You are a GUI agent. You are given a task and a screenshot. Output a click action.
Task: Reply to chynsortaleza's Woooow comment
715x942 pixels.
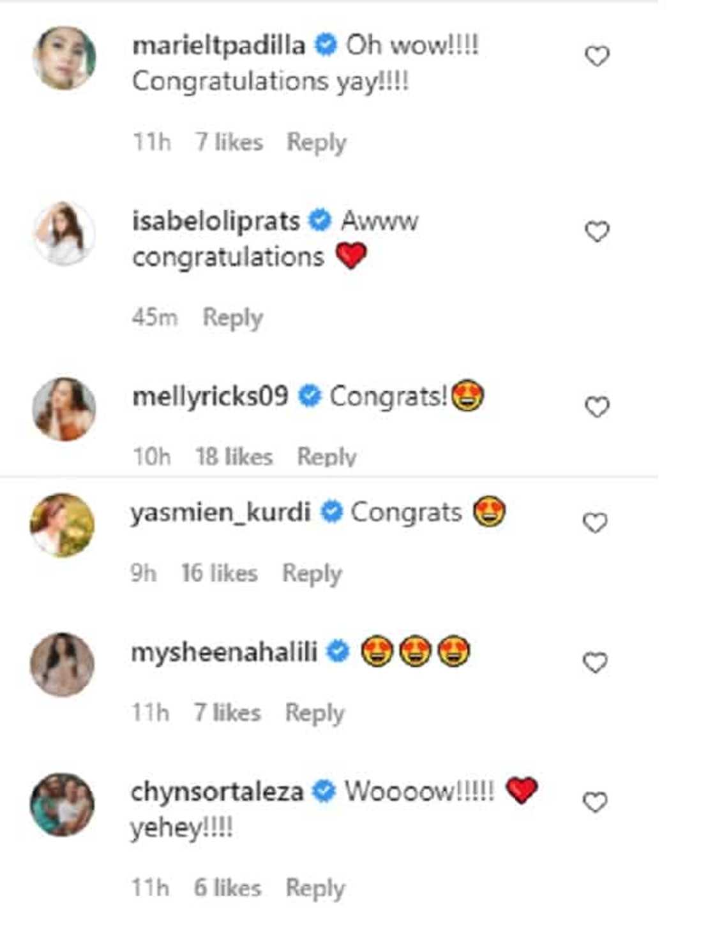click(315, 888)
